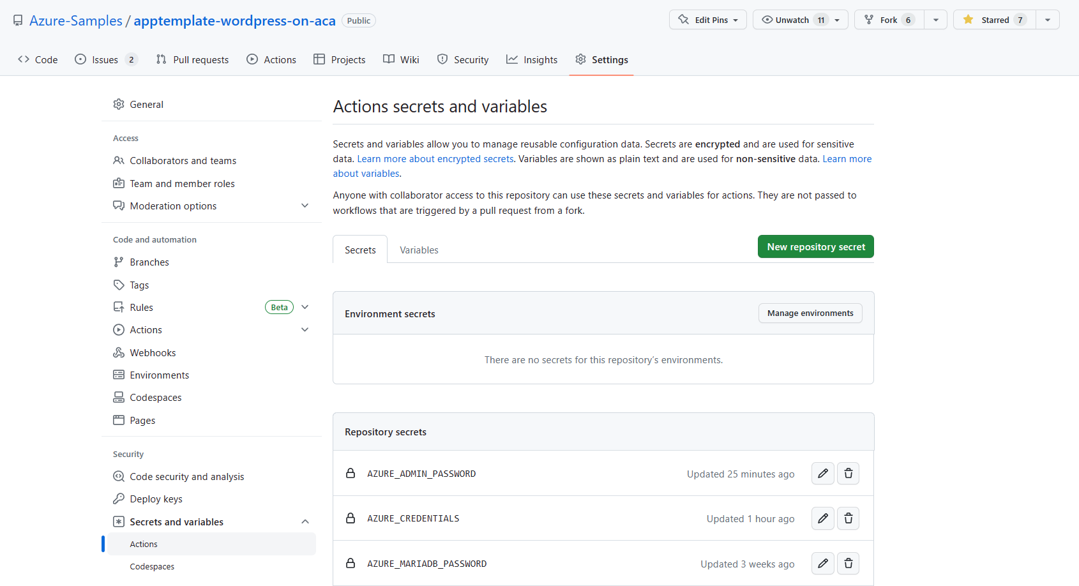Image resolution: width=1079 pixels, height=586 pixels.
Task: Open the Fork options dropdown arrow
Action: click(x=935, y=20)
